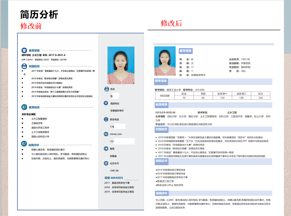Click the graduation cap icon beside 教育背景
The image size is (291, 216).
(x=24, y=50)
